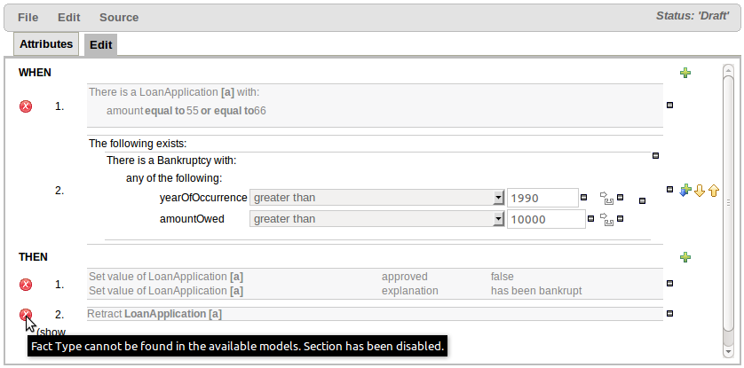Click red error icon beside THEN row 1
This screenshot has width=744, height=368.
click(x=26, y=284)
